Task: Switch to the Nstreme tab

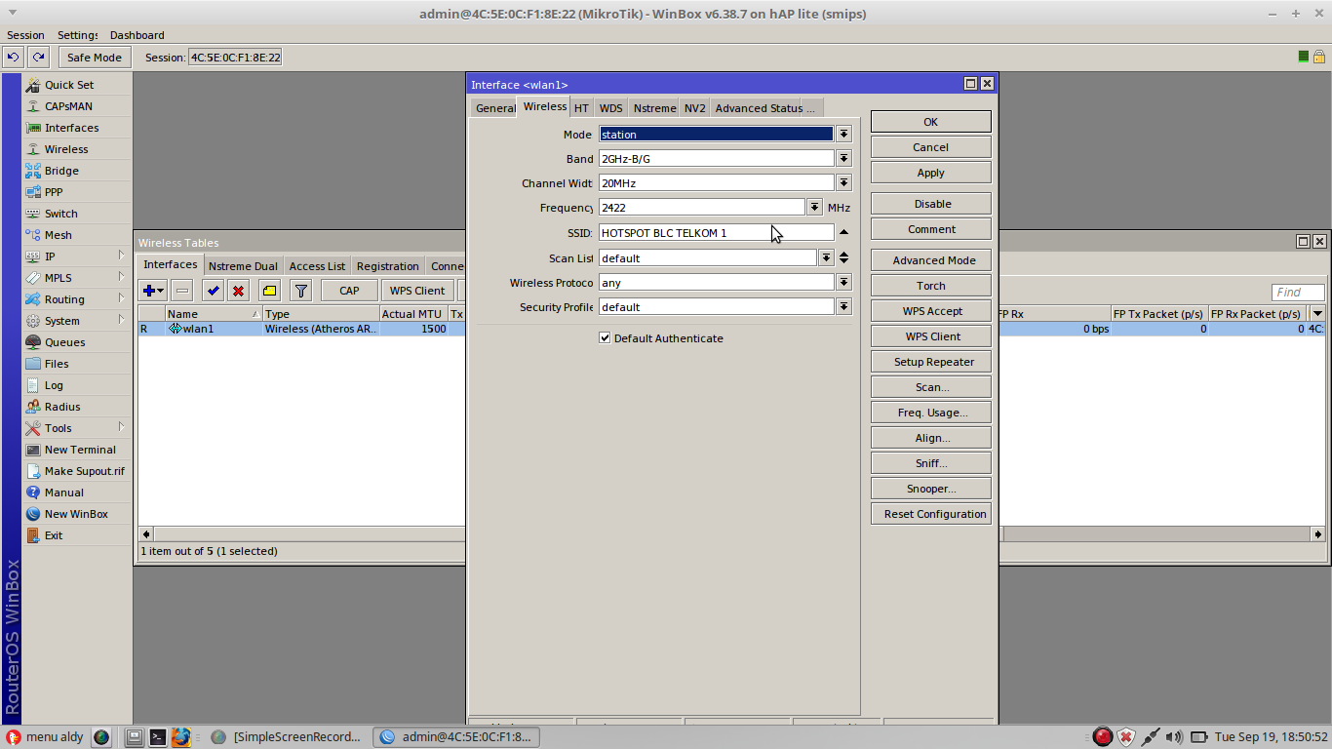Action: (654, 108)
